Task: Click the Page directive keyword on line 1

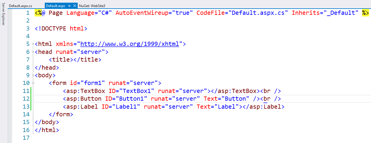Action: [56, 13]
